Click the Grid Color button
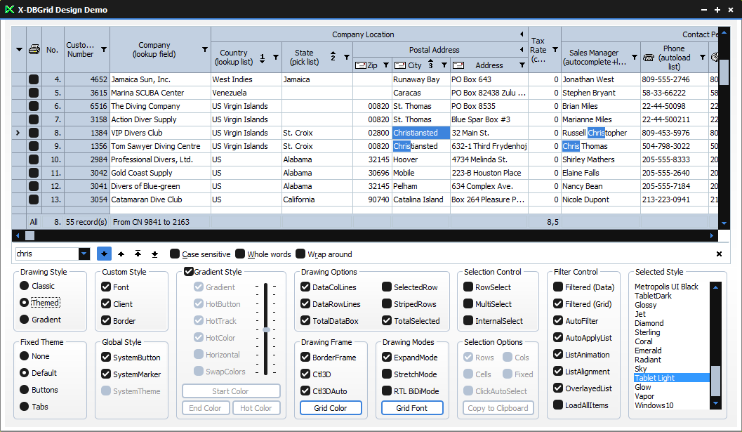The height and width of the screenshot is (432, 742). [331, 408]
